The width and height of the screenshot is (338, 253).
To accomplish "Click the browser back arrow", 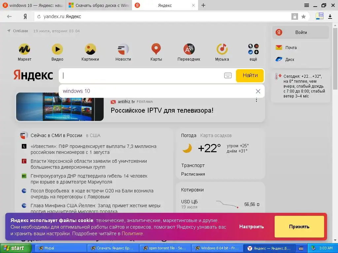I will tap(9, 16).
